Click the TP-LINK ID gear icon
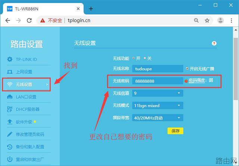The width and height of the screenshot is (239, 166). click(10, 59)
